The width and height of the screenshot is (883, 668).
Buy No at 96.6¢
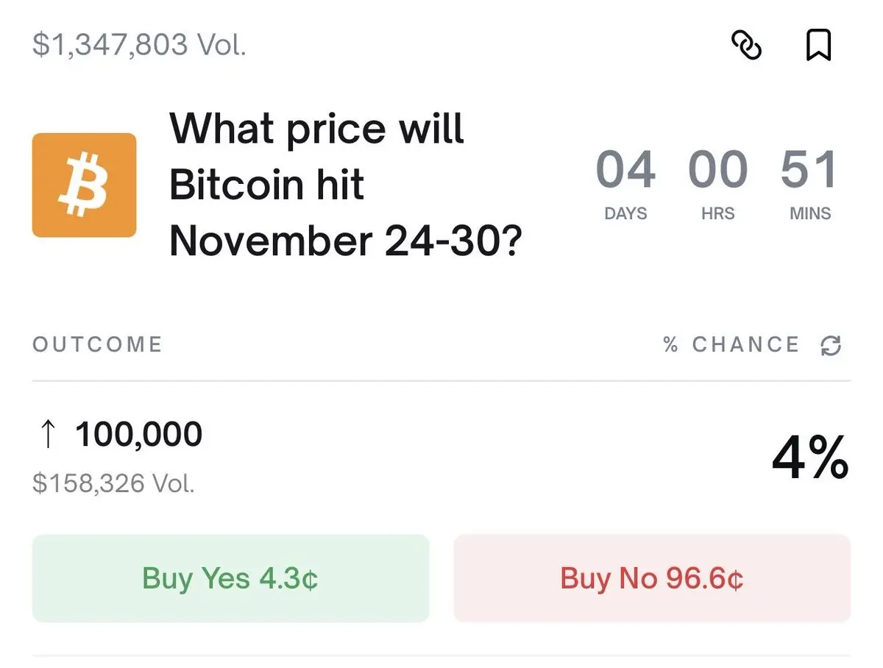coord(652,578)
